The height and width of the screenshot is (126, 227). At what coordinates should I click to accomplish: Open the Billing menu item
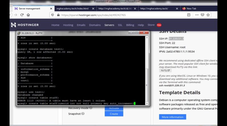tap(130, 25)
